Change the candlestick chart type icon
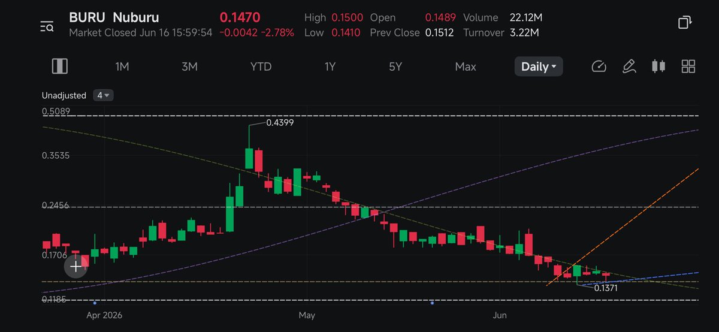 pos(658,67)
